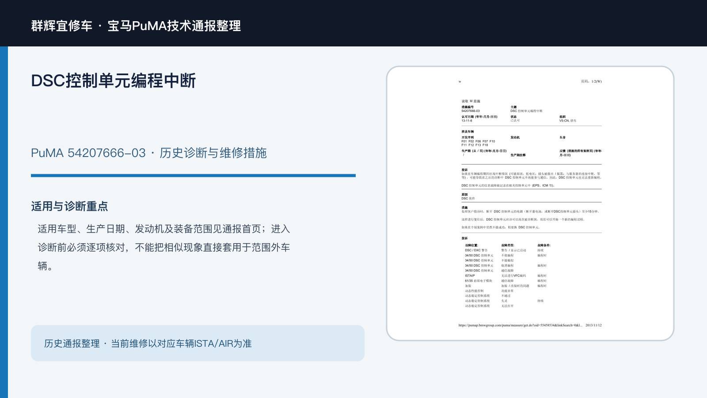Click the slide title 'DSC控制单元编程中断'
The width and height of the screenshot is (707, 398).
(113, 81)
